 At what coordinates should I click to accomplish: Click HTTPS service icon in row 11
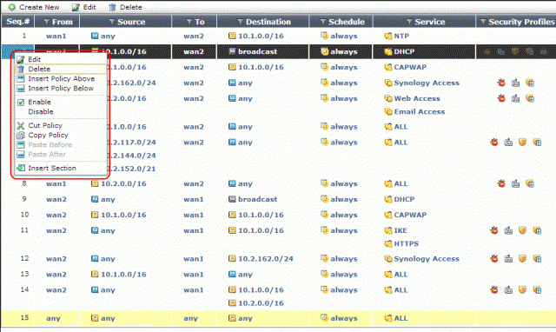[388, 243]
